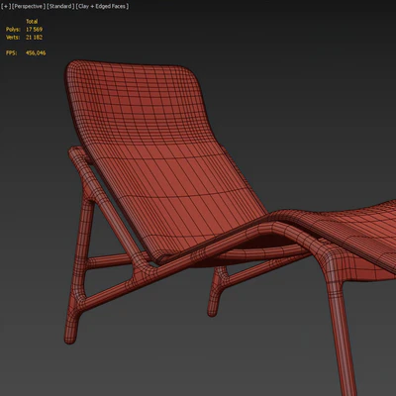Image resolution: width=396 pixels, height=396 pixels.
Task: Click the Total statistics header
Action: 32,22
